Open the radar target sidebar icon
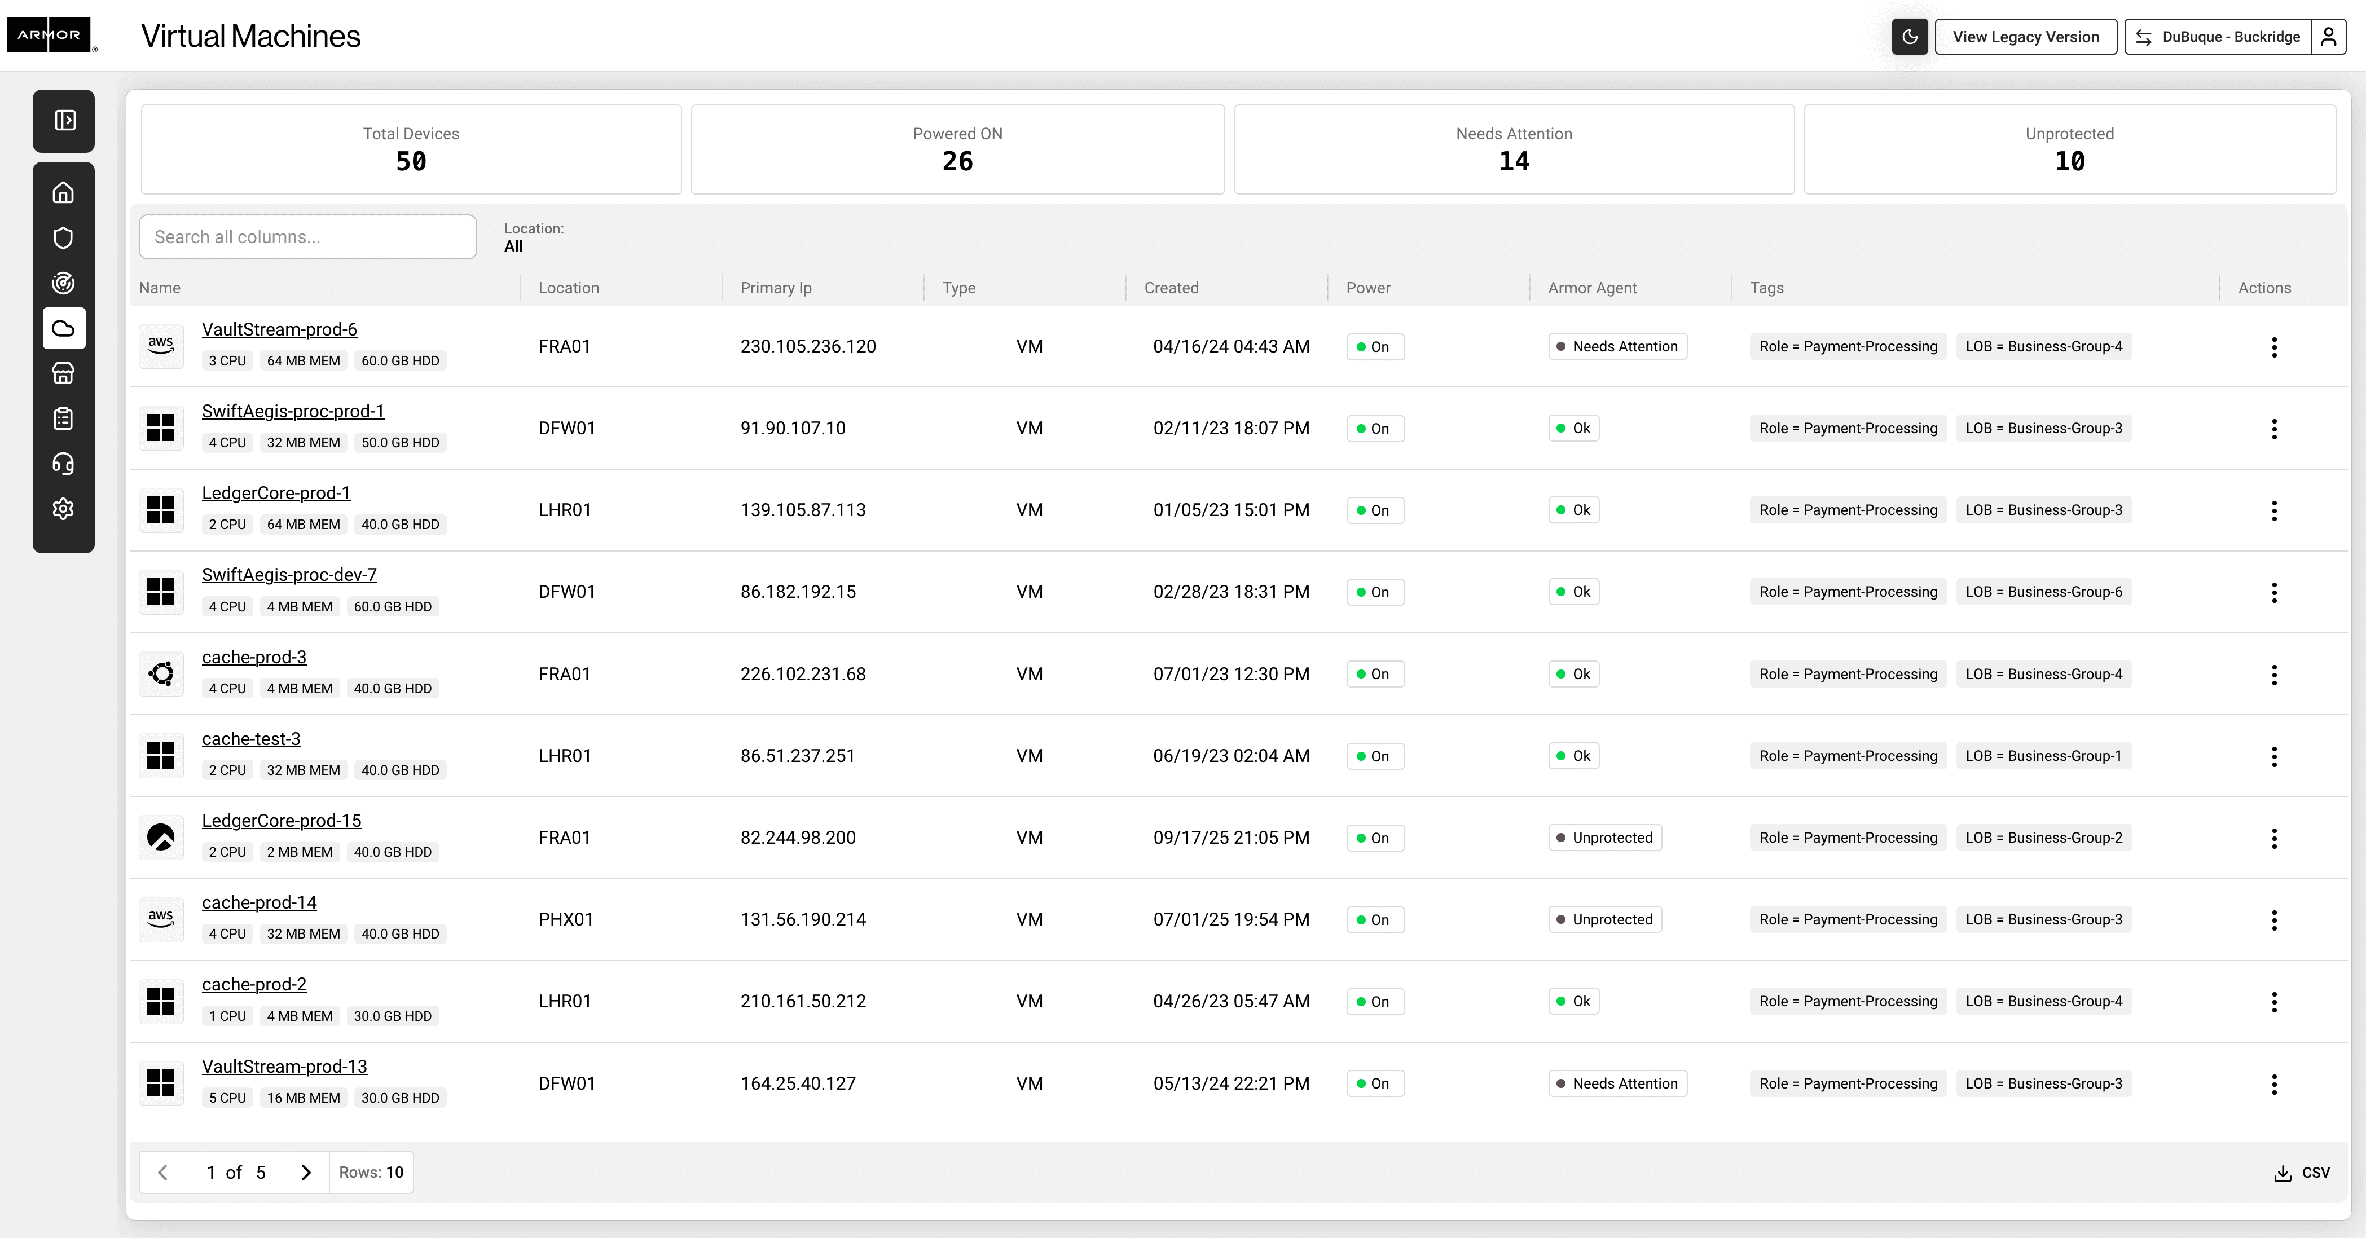Image resolution: width=2366 pixels, height=1238 pixels. [63, 283]
